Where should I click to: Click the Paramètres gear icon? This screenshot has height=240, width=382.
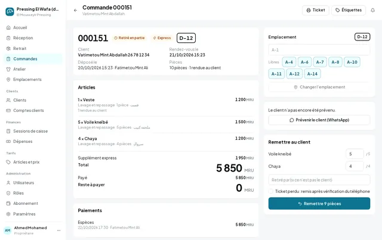pos(8,214)
